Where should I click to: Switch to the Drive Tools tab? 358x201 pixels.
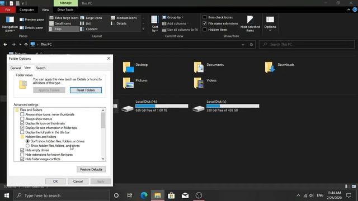click(x=65, y=10)
